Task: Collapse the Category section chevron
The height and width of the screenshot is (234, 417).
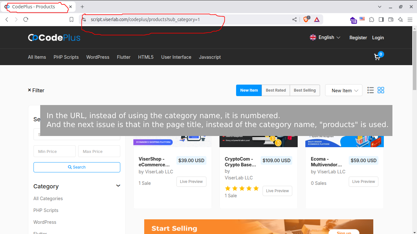Action: [x=118, y=186]
